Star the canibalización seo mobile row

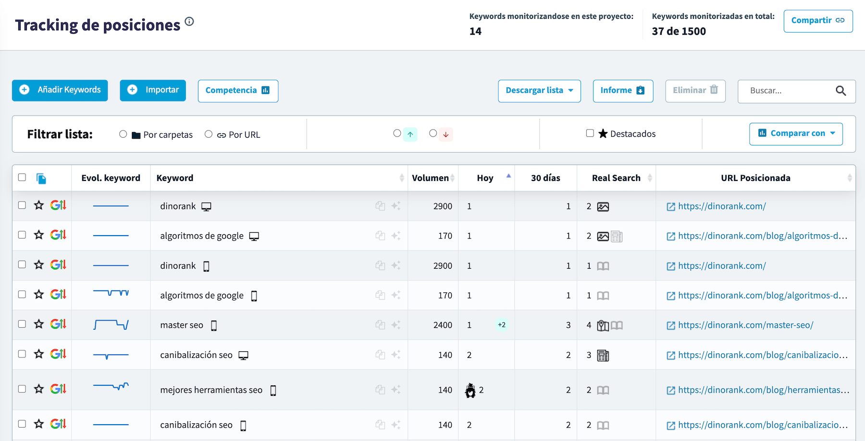(39, 424)
